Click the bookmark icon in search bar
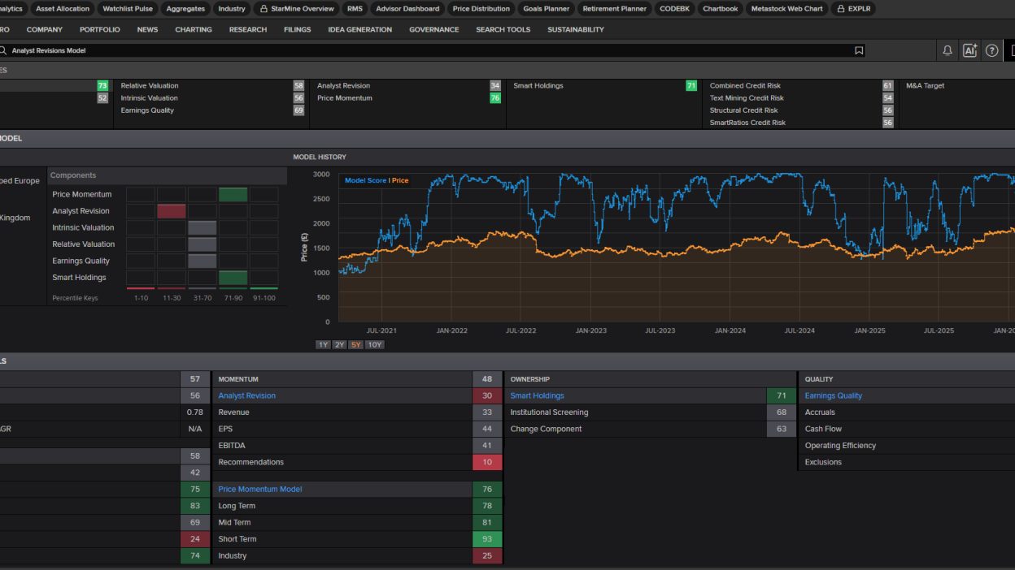Screen dimensions: 1015x570 point(859,50)
